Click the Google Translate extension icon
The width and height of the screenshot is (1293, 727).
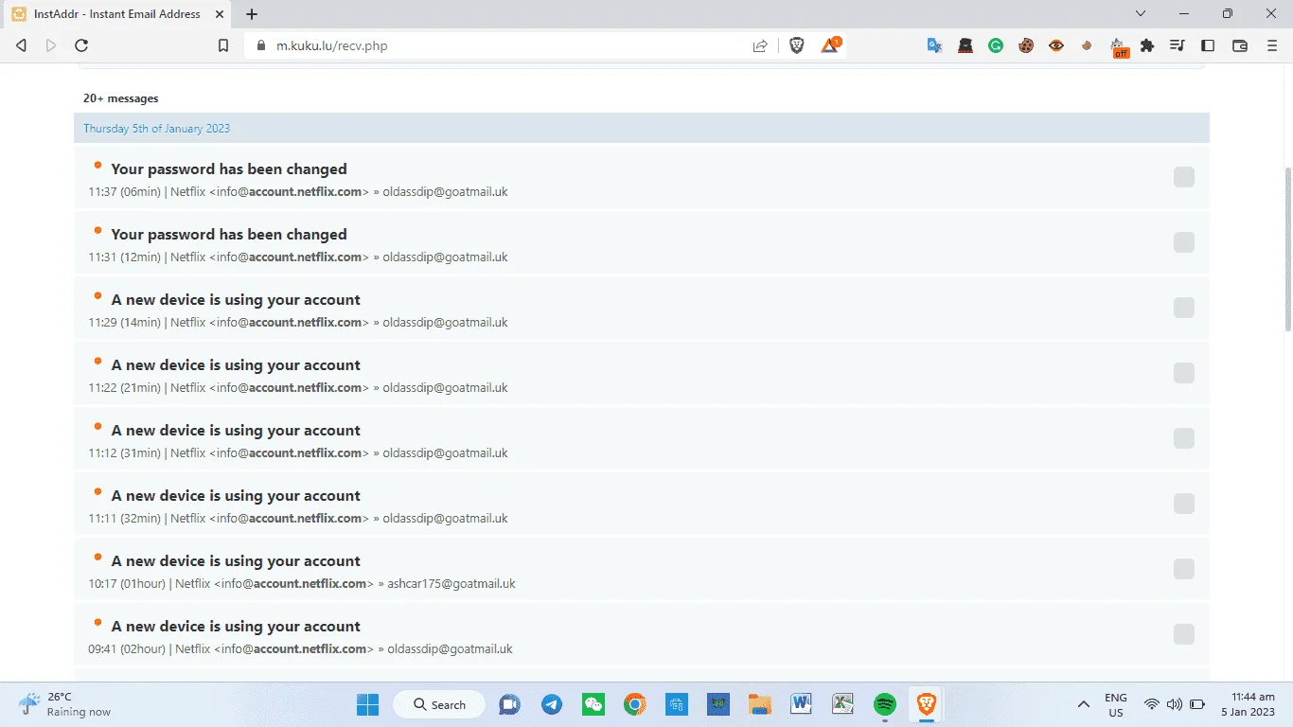[x=934, y=45]
